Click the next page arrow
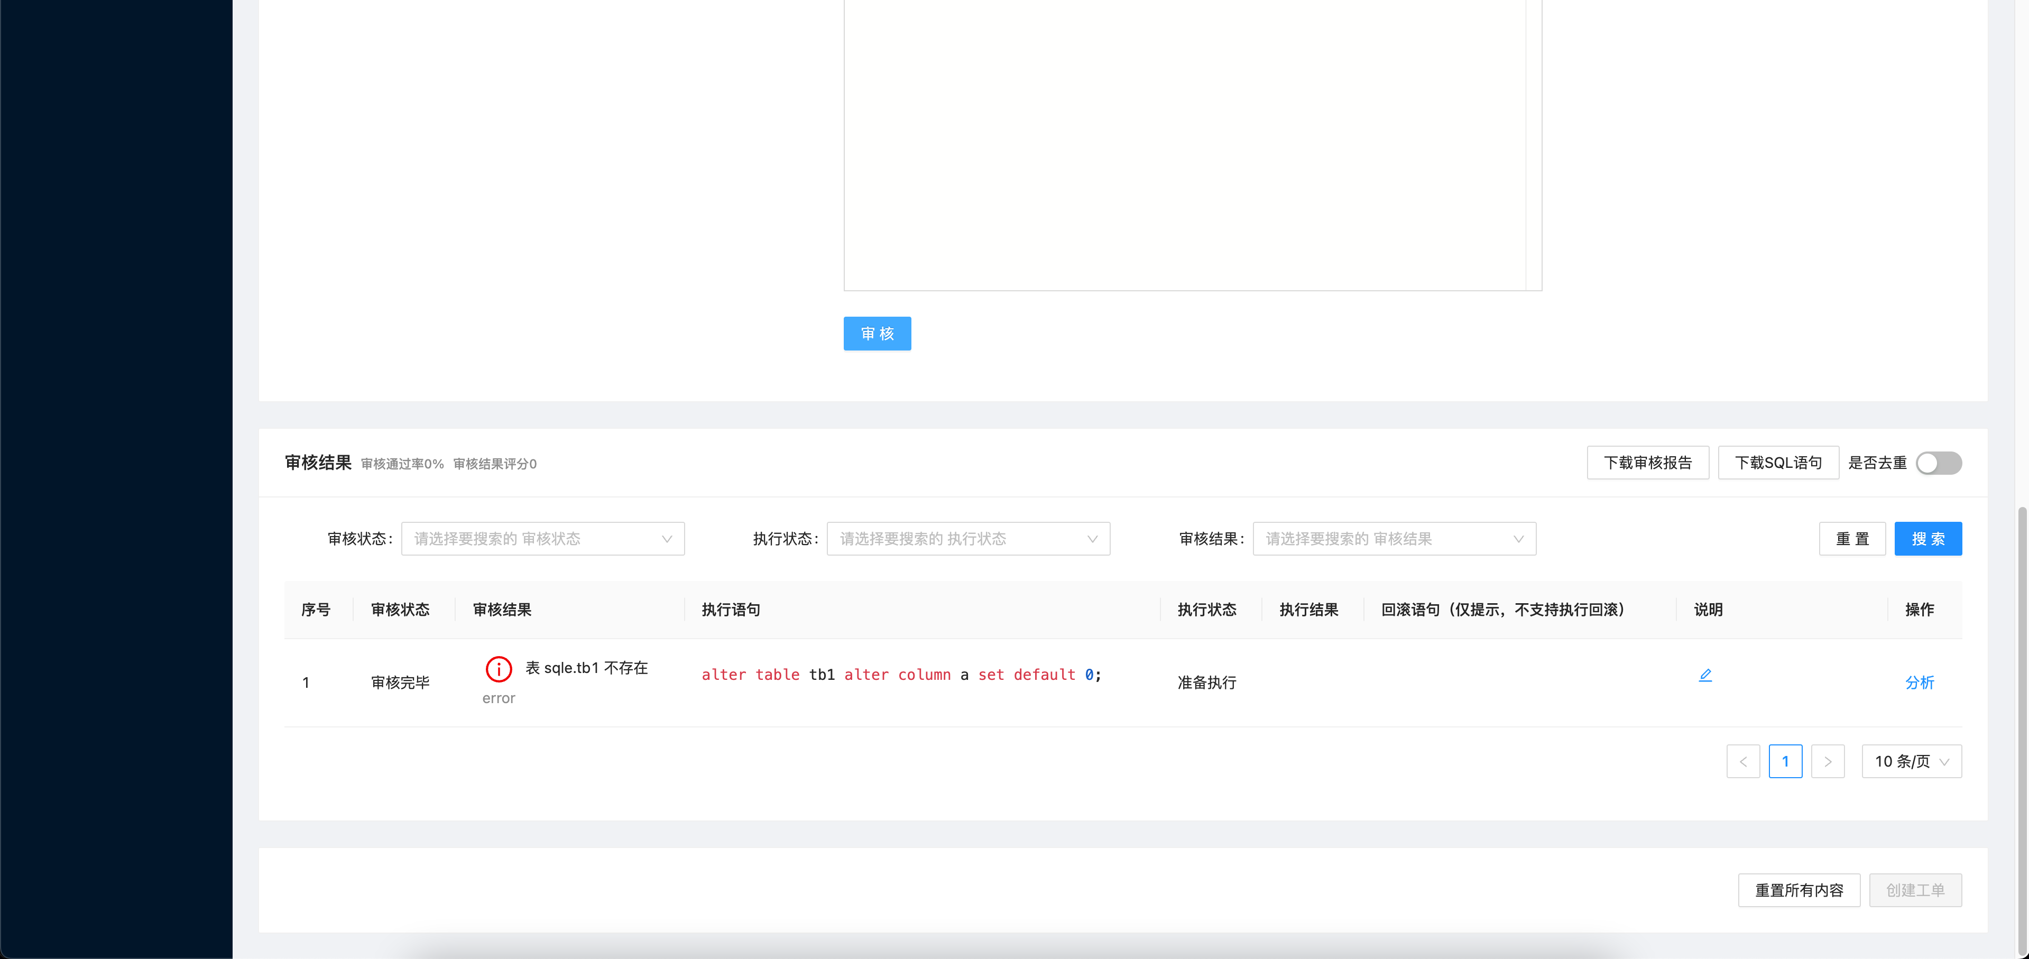The height and width of the screenshot is (959, 2029). pyautogui.click(x=1828, y=761)
